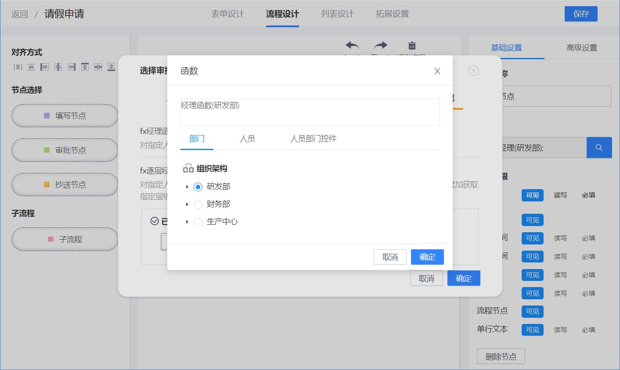Click 确定 in the 选择审批人 dialog behind
620x370 pixels.
click(464, 278)
